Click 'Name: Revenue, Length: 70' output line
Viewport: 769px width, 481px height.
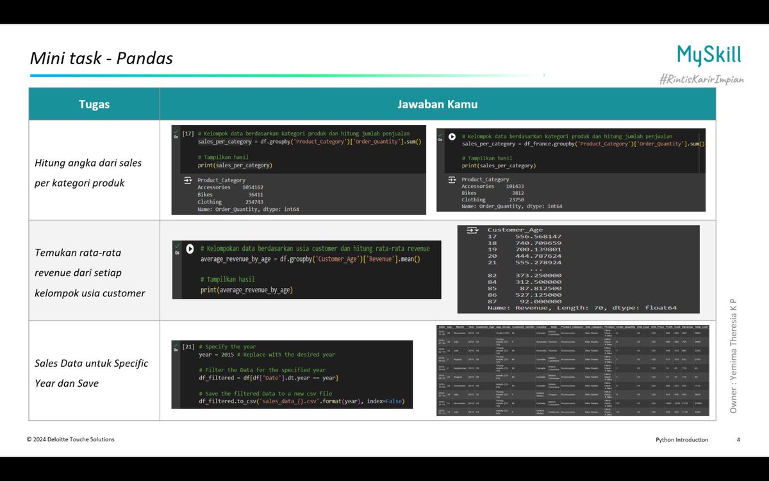[x=582, y=308]
